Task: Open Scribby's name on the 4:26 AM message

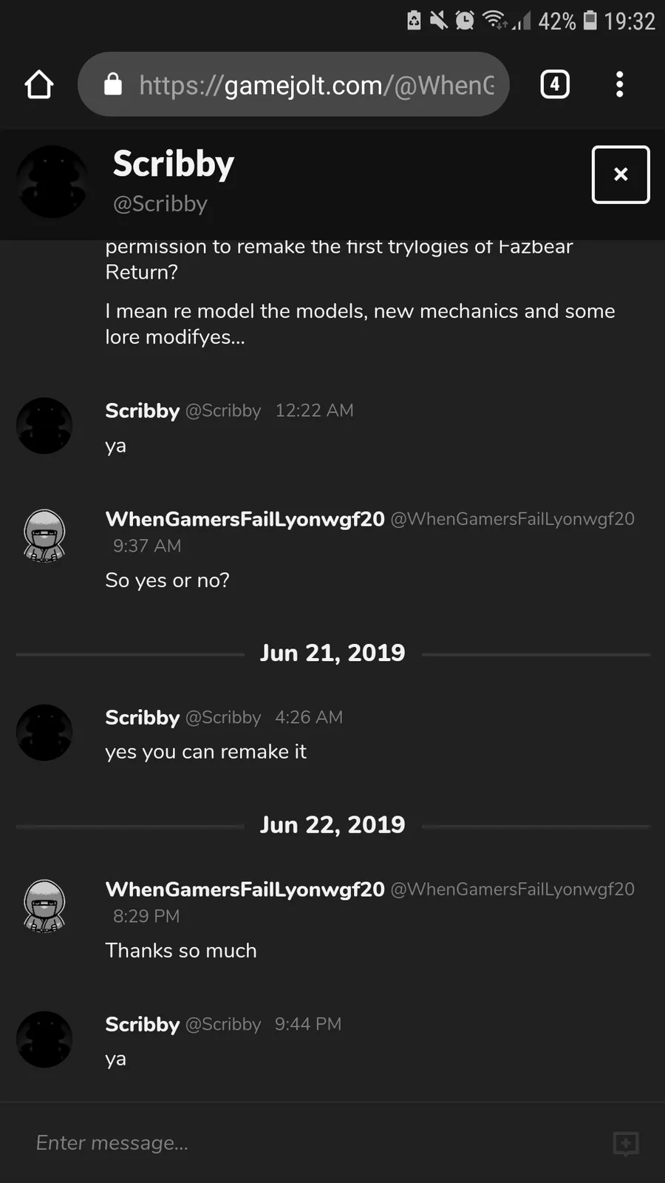Action: click(x=143, y=717)
